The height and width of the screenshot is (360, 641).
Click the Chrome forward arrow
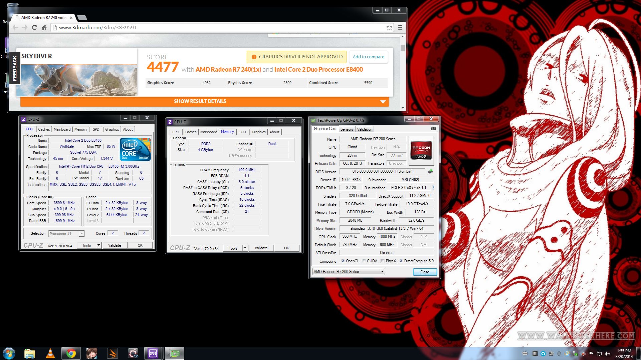point(25,28)
